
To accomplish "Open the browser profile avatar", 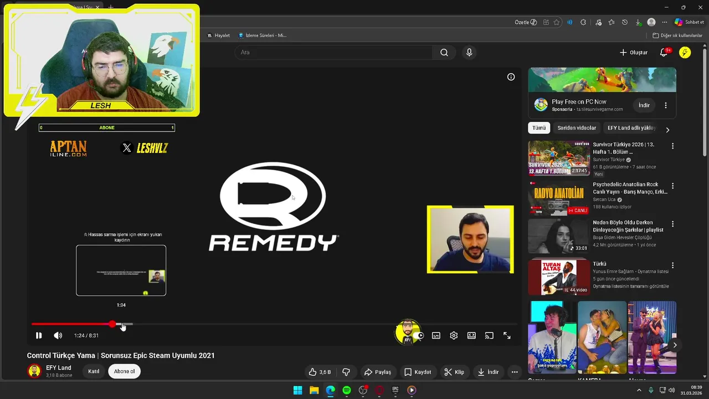I will tap(651, 22).
